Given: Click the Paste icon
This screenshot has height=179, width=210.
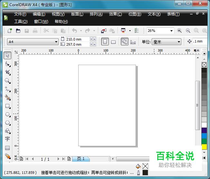Looking at the screenshot, I should point(63,31).
